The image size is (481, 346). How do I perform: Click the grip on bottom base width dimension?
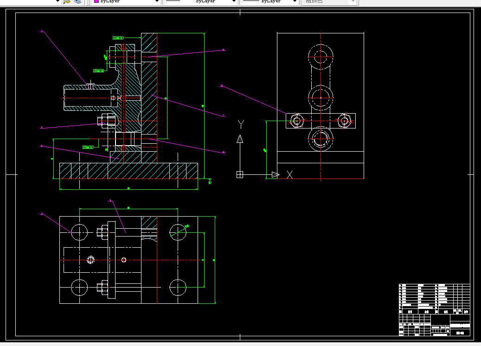click(x=128, y=188)
